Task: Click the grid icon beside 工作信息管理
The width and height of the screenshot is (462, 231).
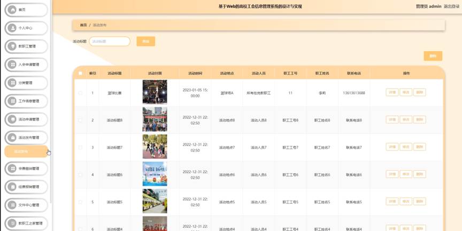Action: click(x=12, y=101)
